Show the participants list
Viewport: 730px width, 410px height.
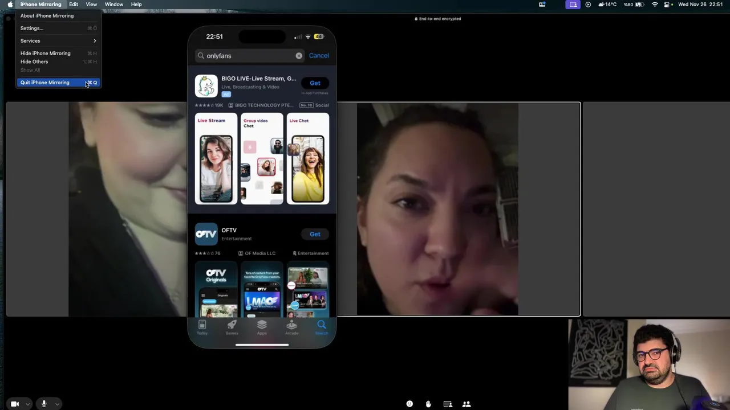point(467,404)
